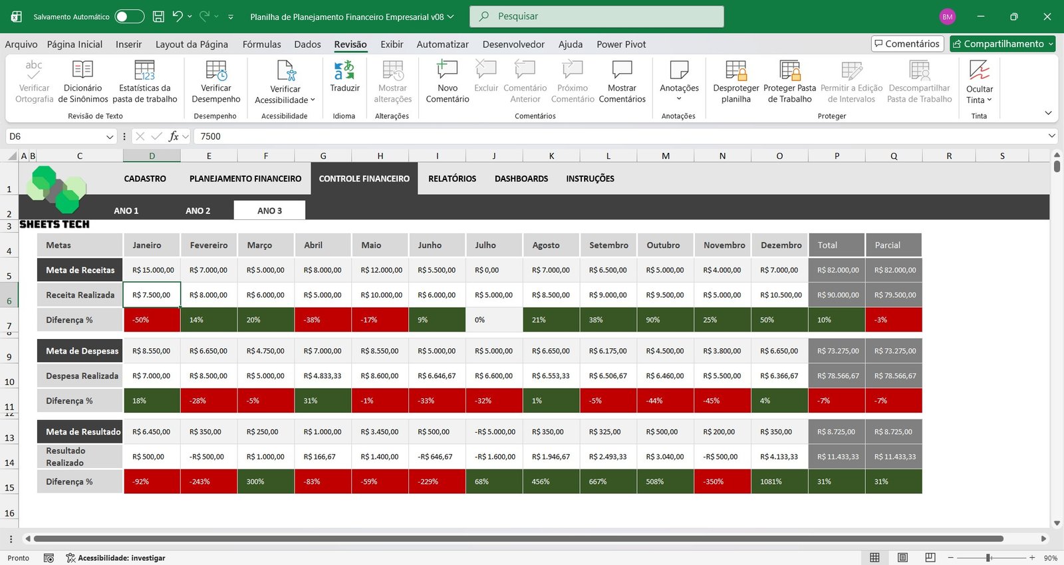Viewport: 1064px width, 565px height.
Task: Go to the DASHBOARDS sheet navigation button
Action: point(521,179)
